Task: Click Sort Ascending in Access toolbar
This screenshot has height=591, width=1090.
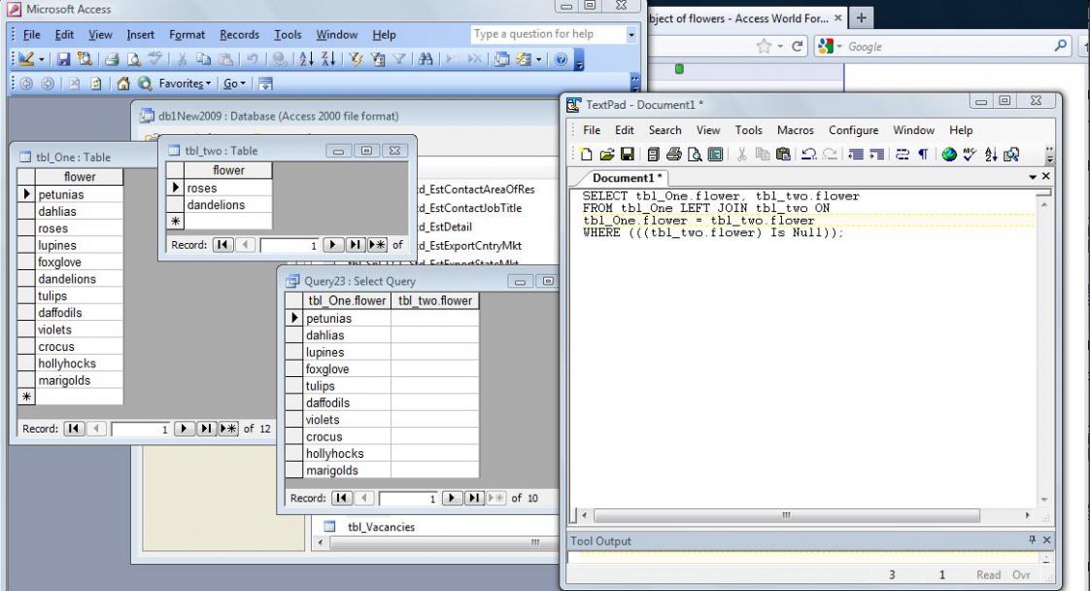Action: coord(306,60)
